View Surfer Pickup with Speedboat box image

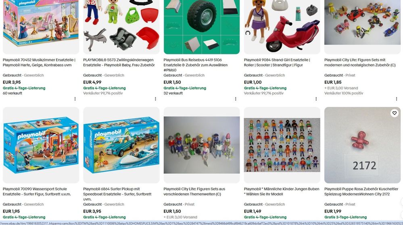click(x=121, y=145)
